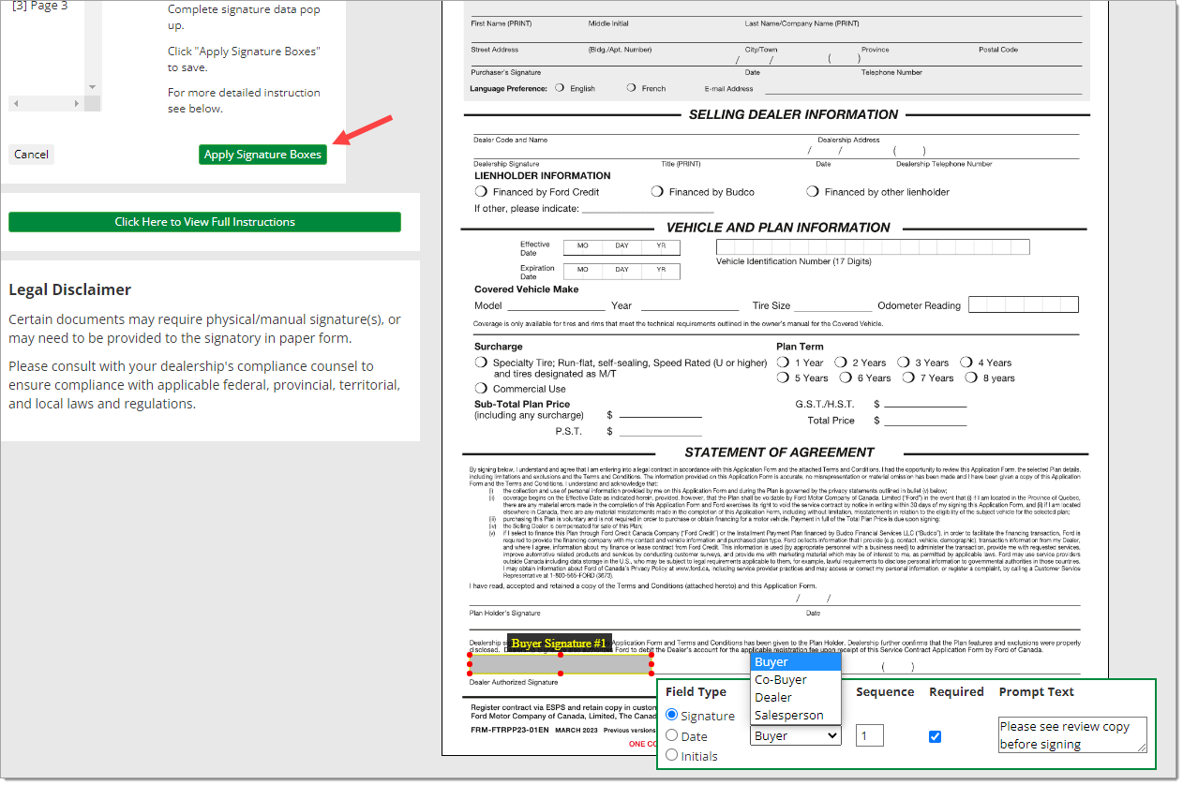Select the Buyer Signature #1 label
1183x785 pixels.
(559, 644)
